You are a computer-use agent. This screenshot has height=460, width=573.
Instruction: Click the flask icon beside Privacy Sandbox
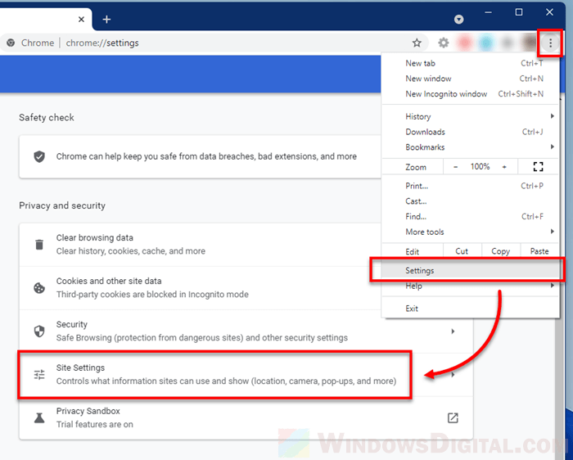(39, 418)
